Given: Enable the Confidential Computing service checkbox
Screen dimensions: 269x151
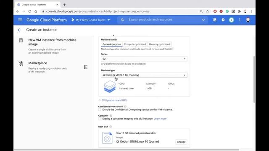Looking at the screenshot, I should [100, 109].
